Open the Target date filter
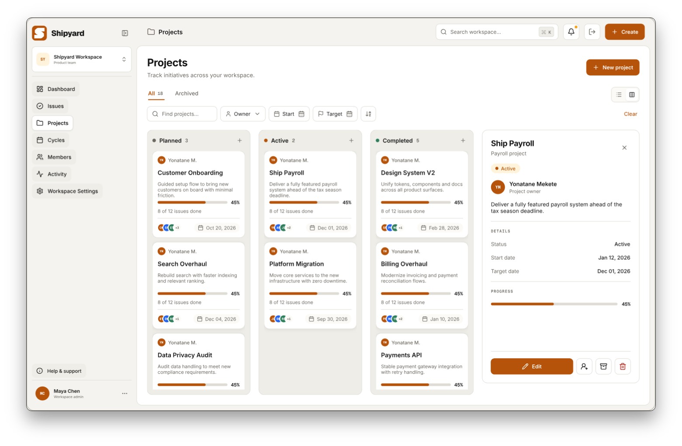The image size is (682, 446). tap(335, 114)
